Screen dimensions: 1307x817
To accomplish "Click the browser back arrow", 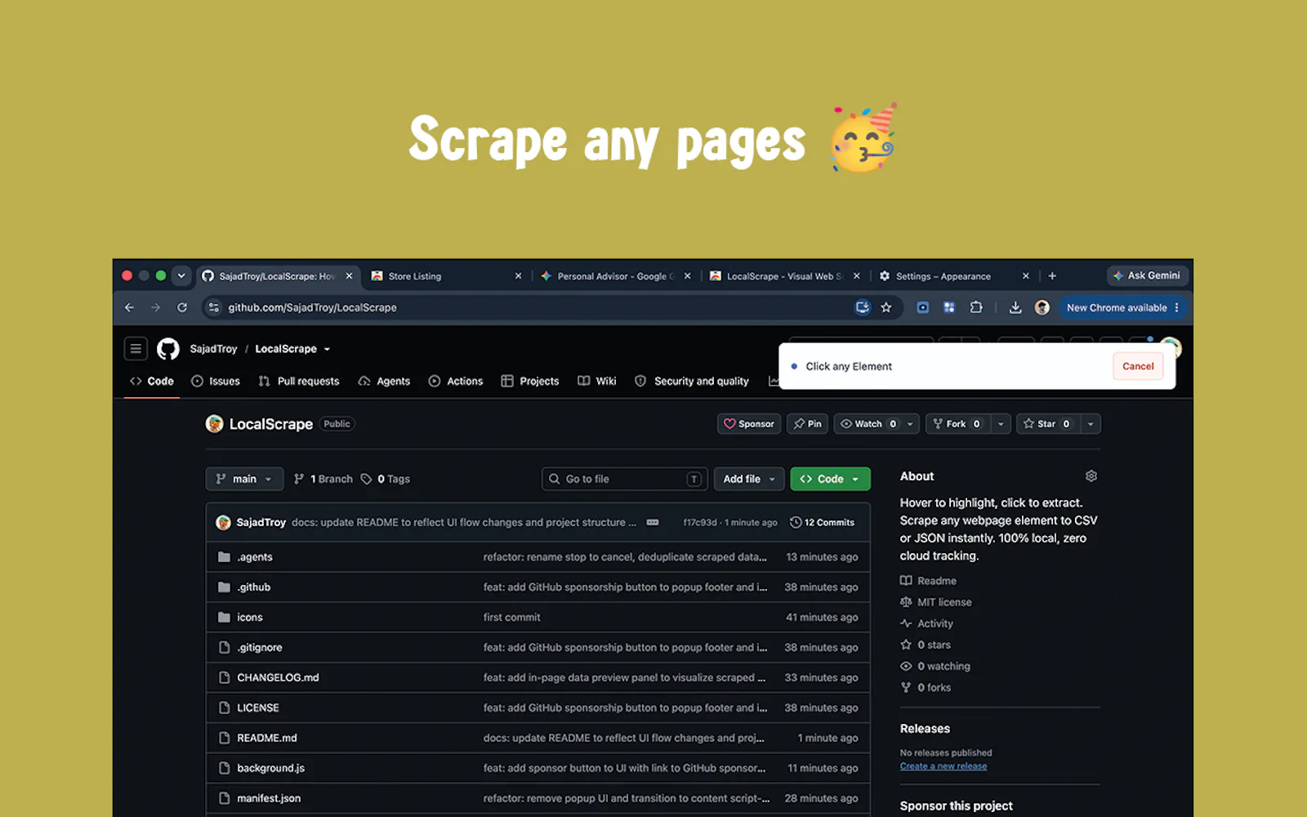I will (x=129, y=307).
